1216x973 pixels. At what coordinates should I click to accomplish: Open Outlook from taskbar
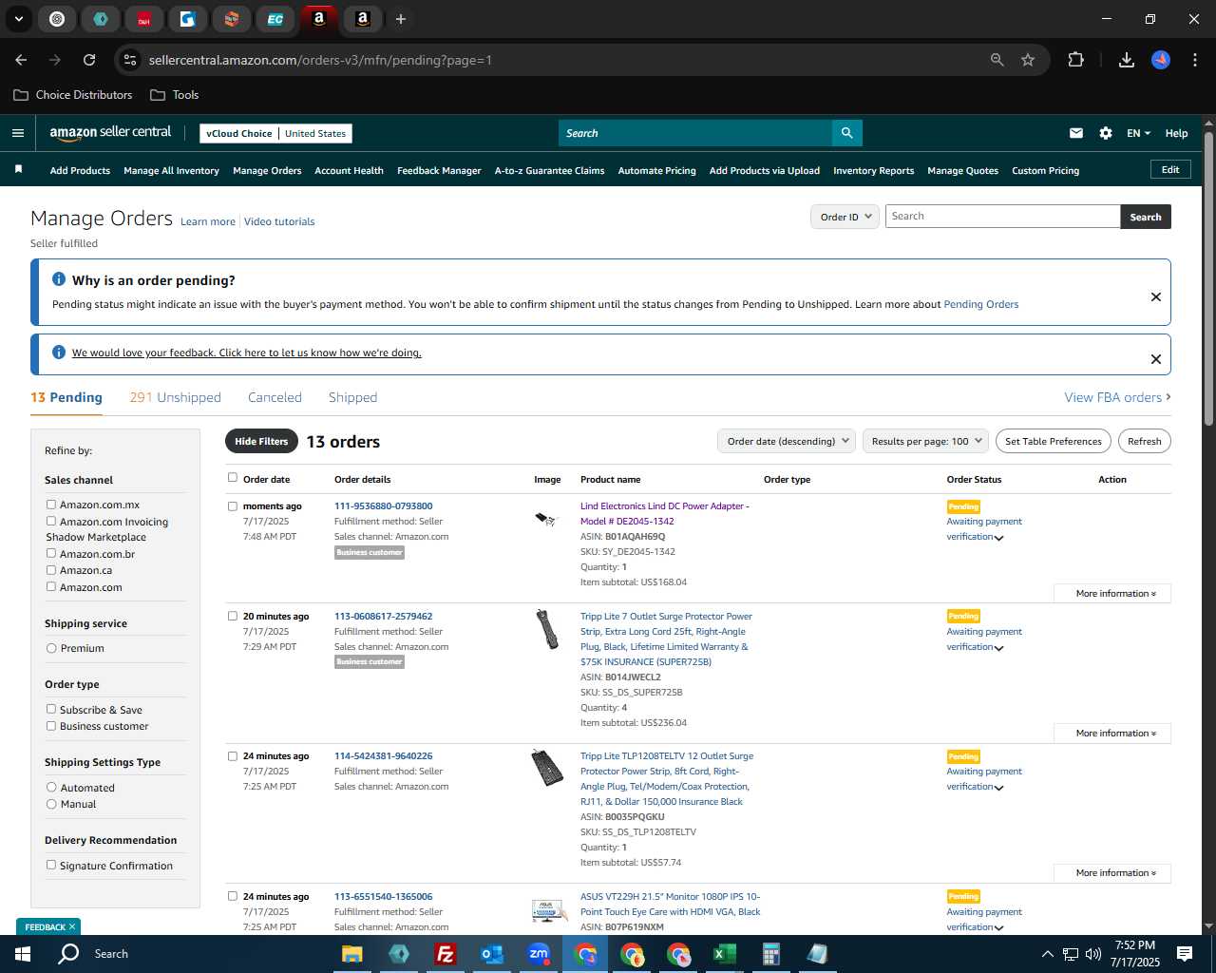coord(491,954)
